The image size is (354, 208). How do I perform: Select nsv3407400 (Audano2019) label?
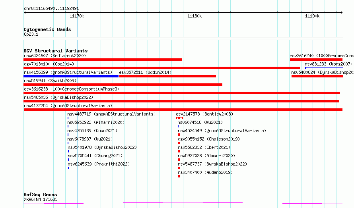pyautogui.click(x=205, y=172)
